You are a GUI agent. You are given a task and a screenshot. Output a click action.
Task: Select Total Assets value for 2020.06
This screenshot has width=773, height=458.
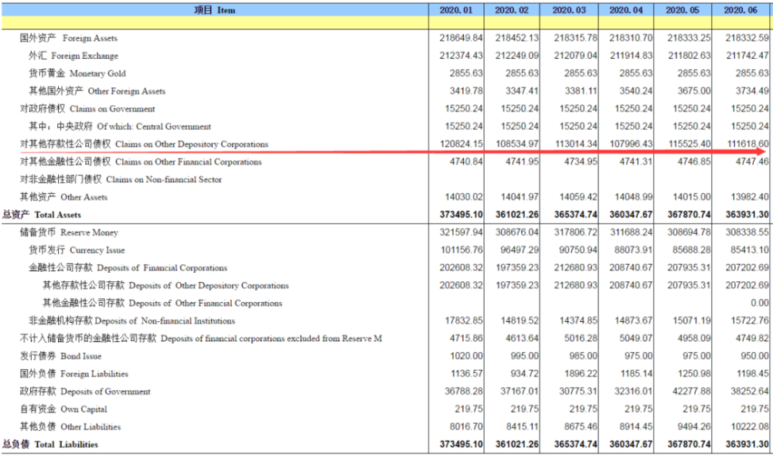747,215
